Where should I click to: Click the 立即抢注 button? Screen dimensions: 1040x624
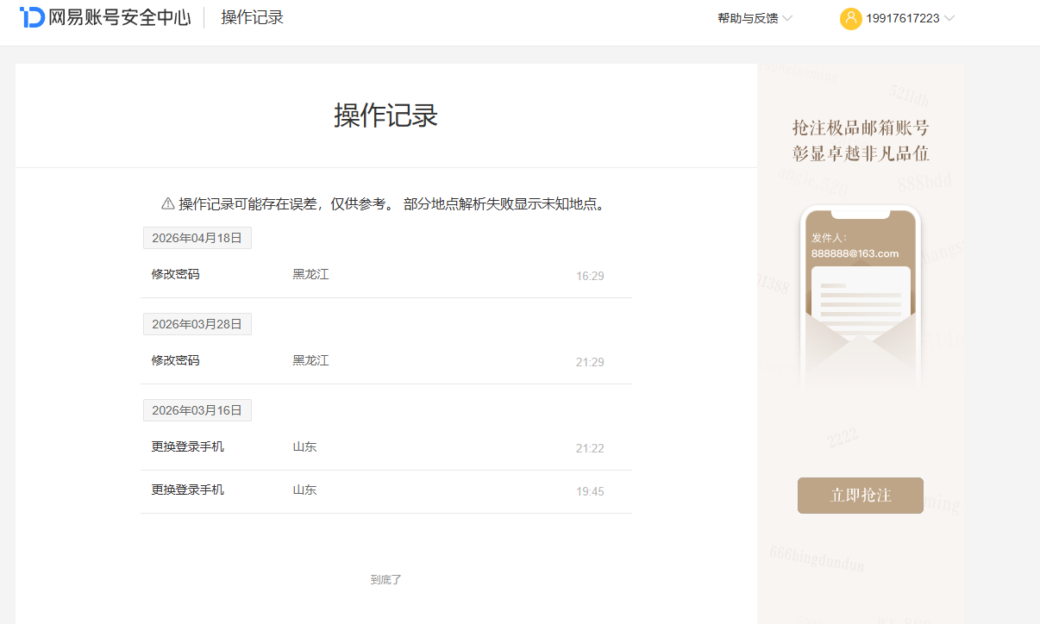coord(860,496)
